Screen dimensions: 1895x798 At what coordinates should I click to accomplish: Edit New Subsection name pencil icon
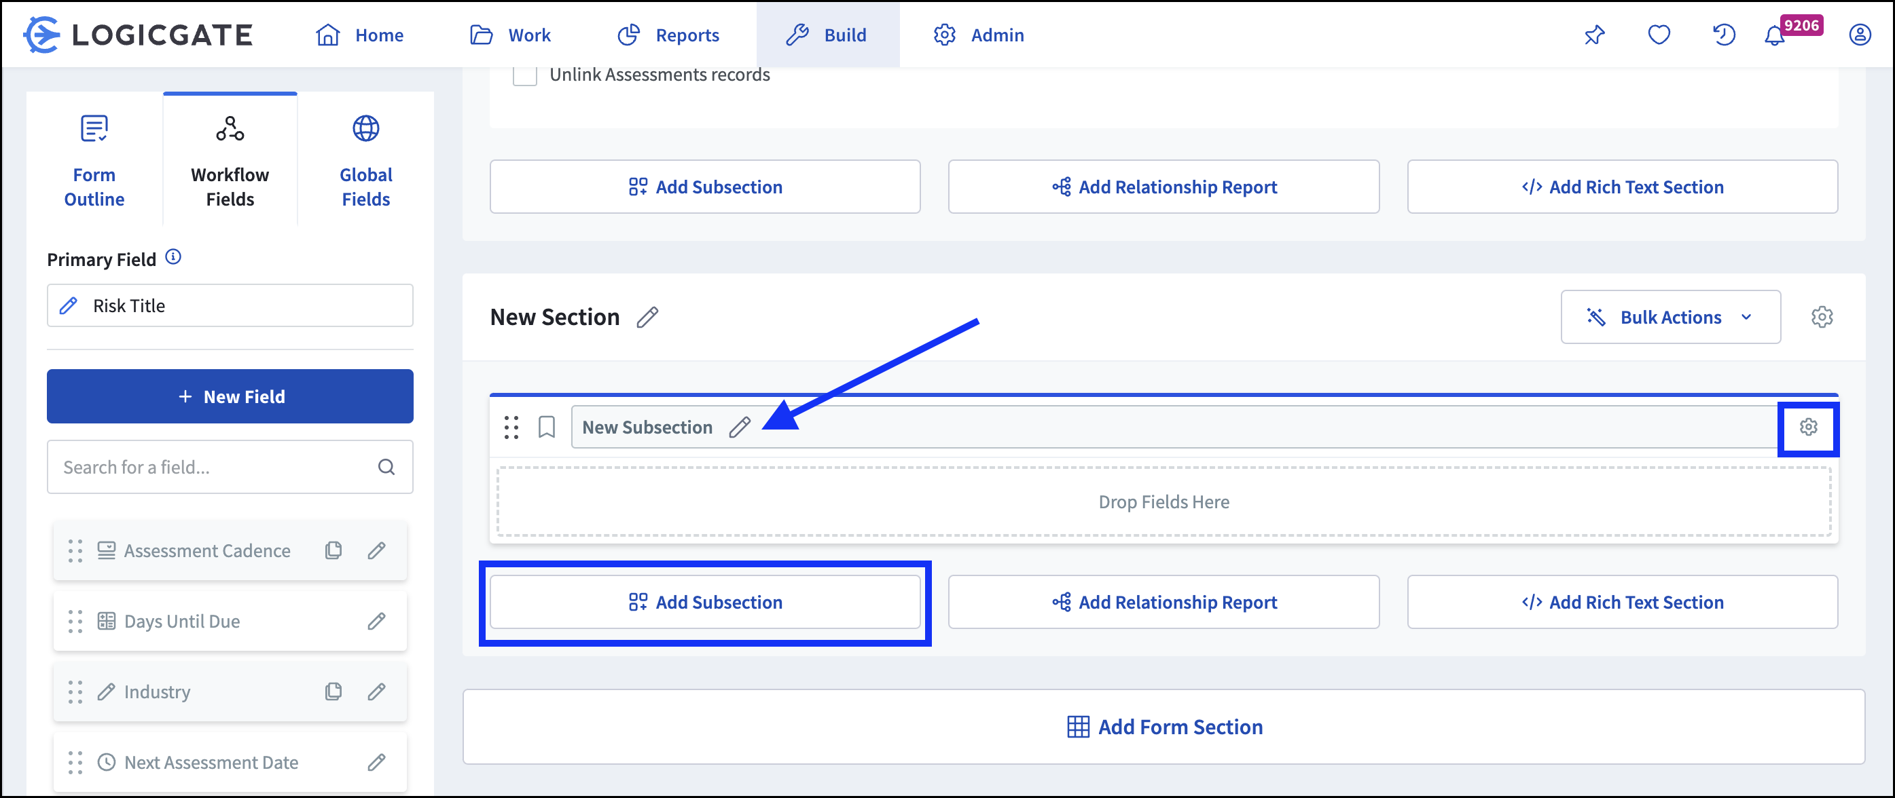[x=740, y=427]
